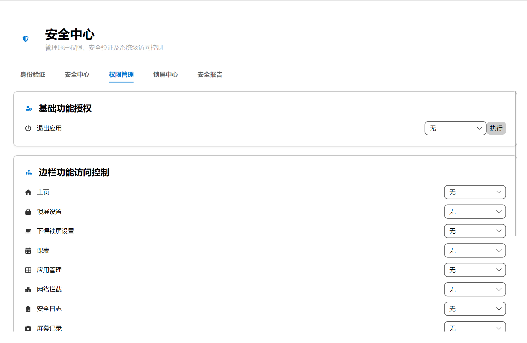
Task: Click the power icon next to 退出应用
Action: coord(28,128)
